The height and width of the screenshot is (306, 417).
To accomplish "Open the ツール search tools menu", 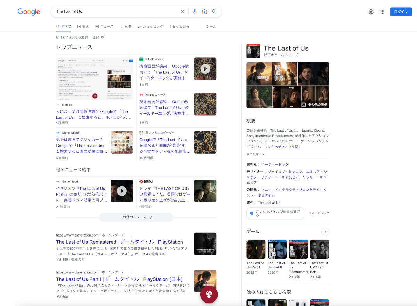I will (x=211, y=26).
